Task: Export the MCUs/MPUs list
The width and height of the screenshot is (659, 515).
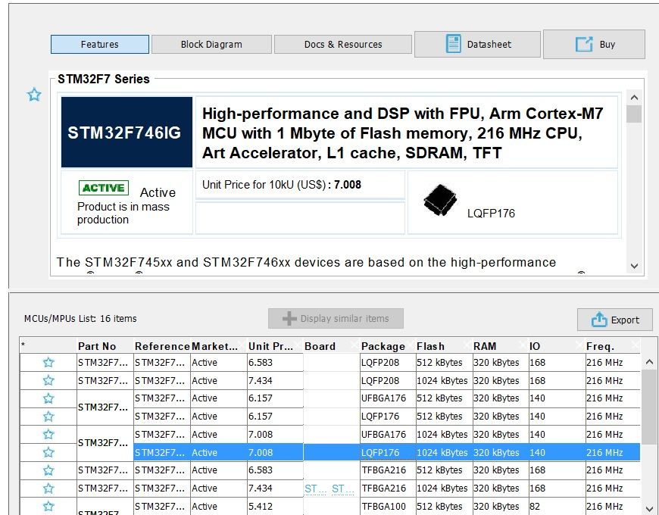Action: tap(615, 320)
